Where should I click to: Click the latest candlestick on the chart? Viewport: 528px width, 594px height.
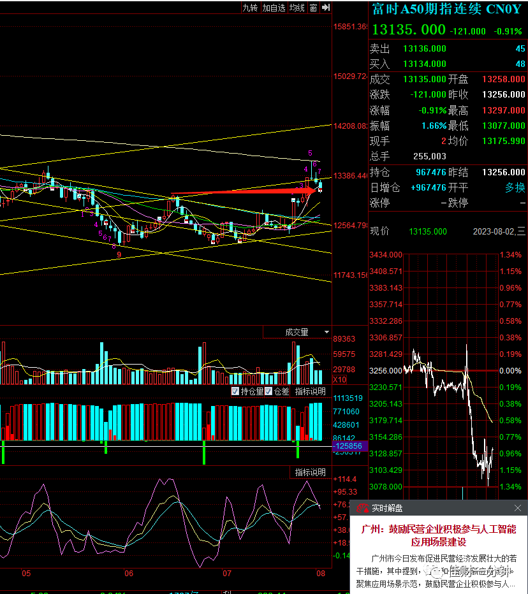[320, 187]
